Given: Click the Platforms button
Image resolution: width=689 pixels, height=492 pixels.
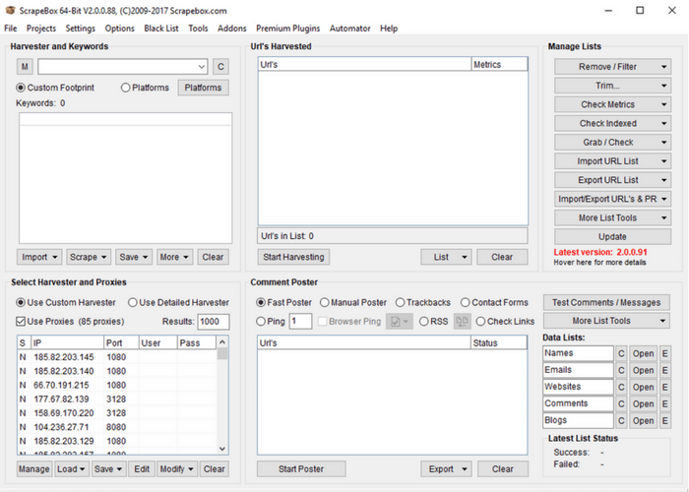Looking at the screenshot, I should click(203, 88).
